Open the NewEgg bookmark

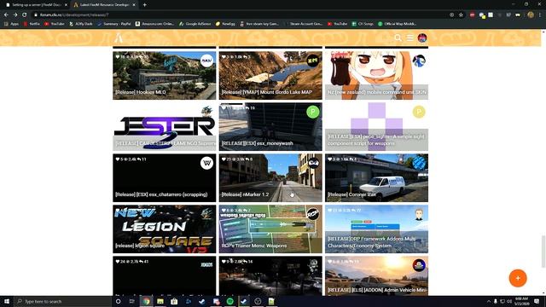coord(225,24)
